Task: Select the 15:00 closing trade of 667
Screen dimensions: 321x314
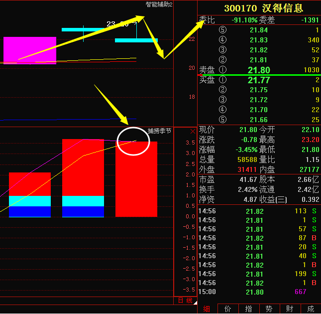Action: tap(259, 292)
